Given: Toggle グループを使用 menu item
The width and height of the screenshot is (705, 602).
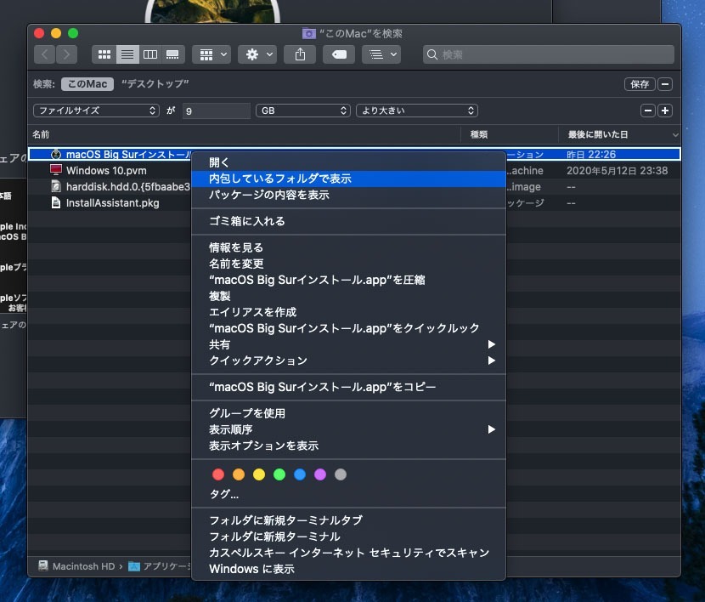Looking at the screenshot, I should click(348, 413).
